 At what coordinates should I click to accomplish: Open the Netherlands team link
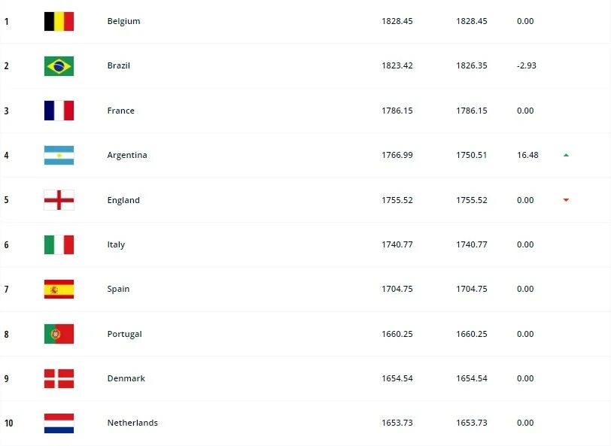point(132,423)
